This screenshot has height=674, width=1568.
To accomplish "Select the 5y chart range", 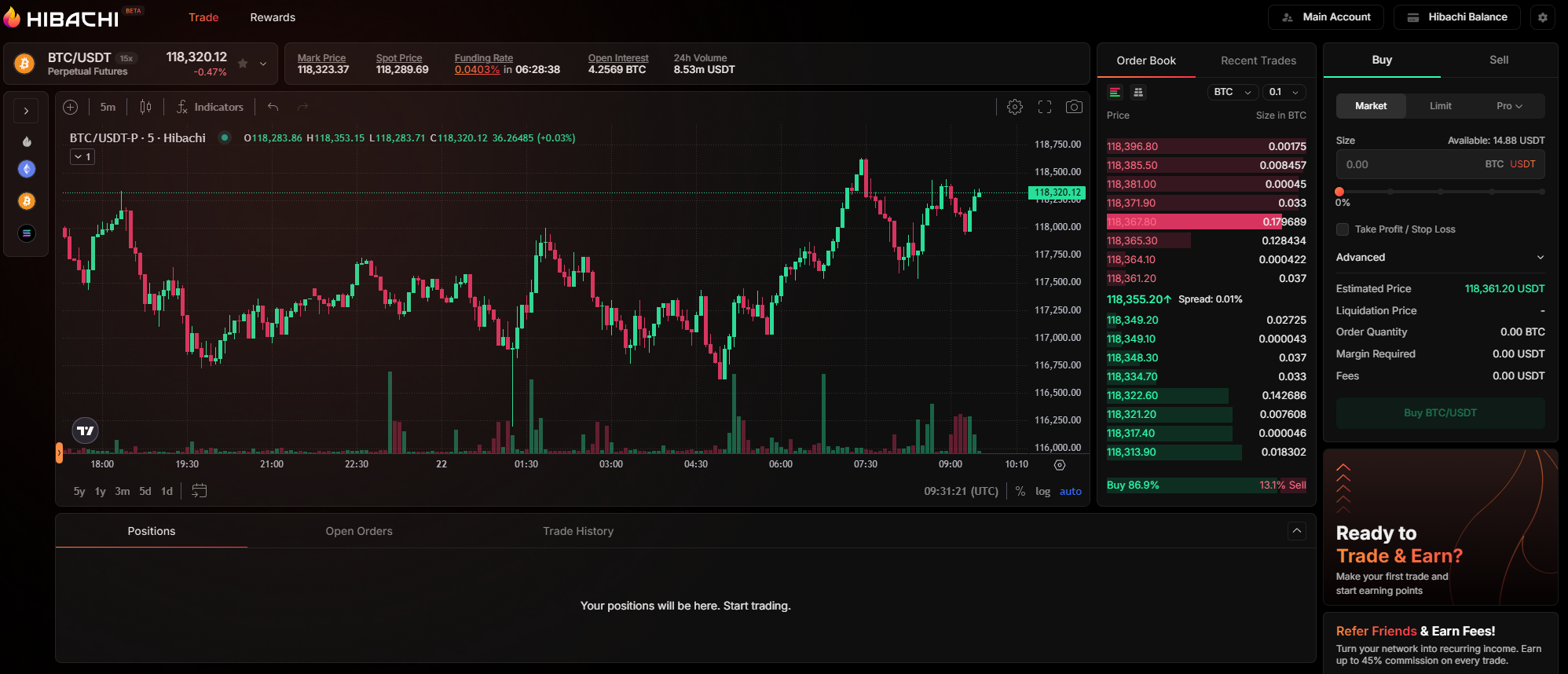I will point(79,492).
